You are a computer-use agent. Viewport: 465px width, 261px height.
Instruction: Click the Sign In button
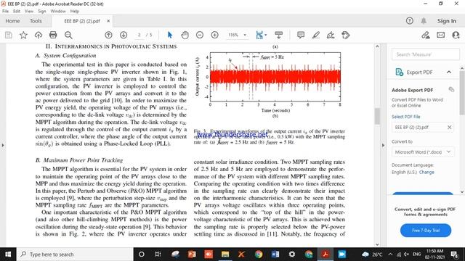point(446,21)
